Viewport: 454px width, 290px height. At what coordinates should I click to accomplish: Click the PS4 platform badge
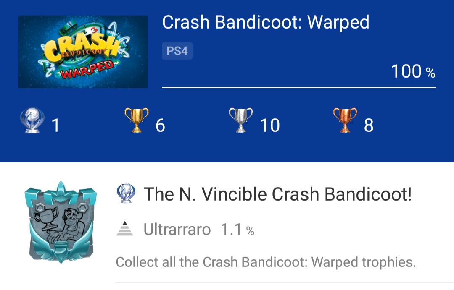tap(177, 51)
